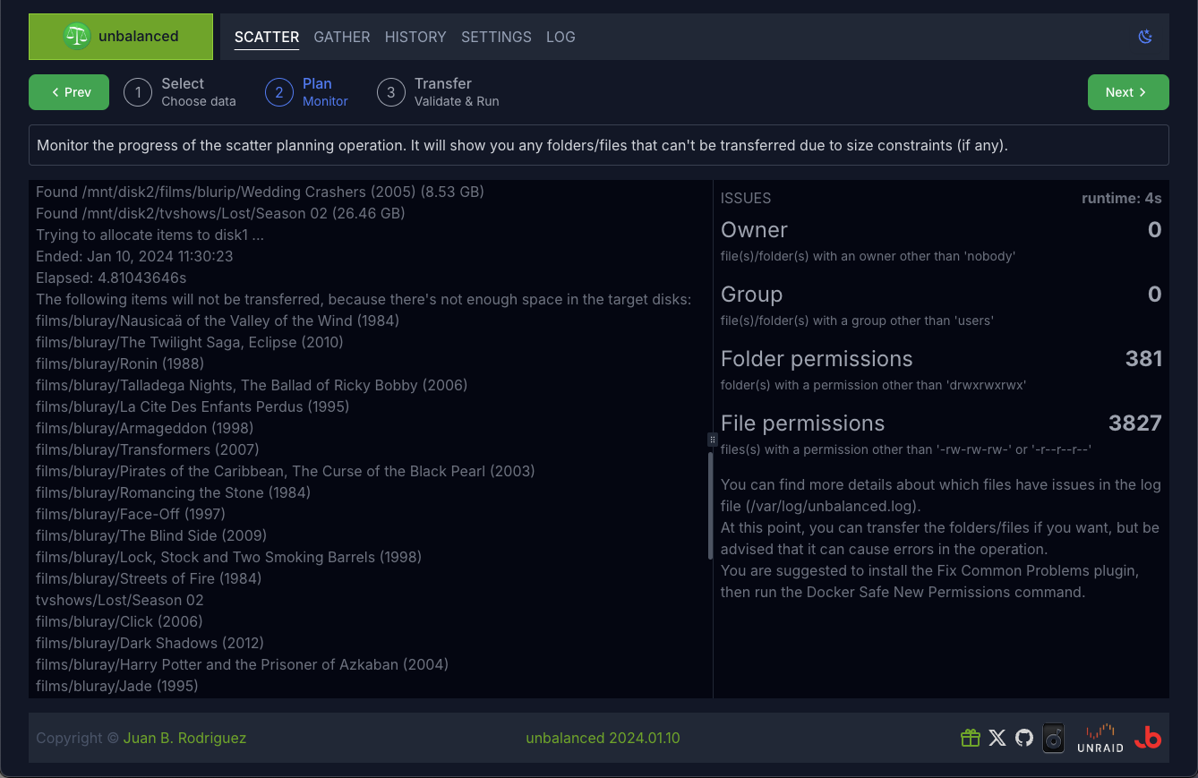Click step 2 circle icon

click(279, 92)
